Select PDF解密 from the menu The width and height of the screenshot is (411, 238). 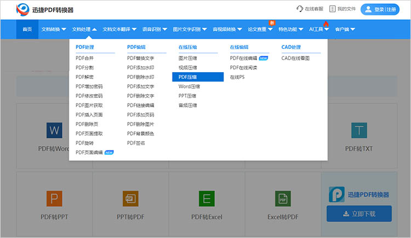[x=84, y=77]
